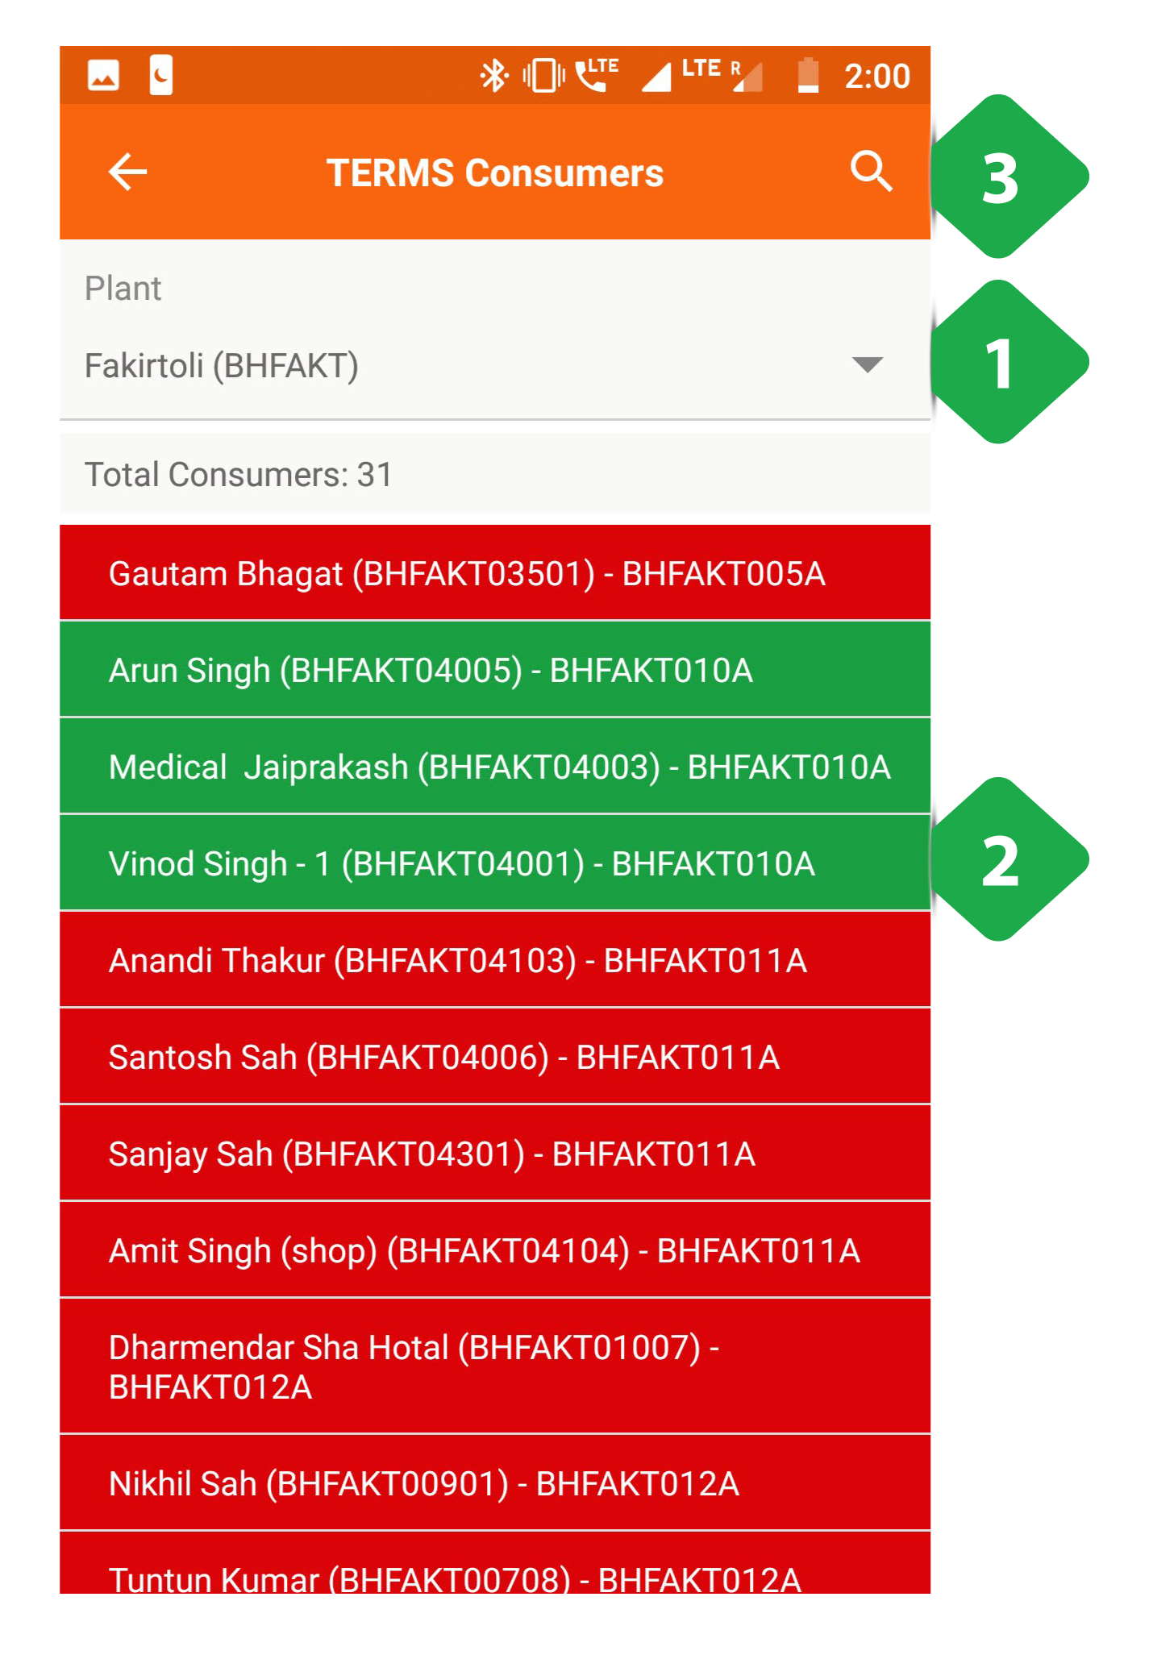Screen dimensions: 1153x1655
Task: Open Medical Jaiprakash consumer entry
Action: click(x=495, y=767)
